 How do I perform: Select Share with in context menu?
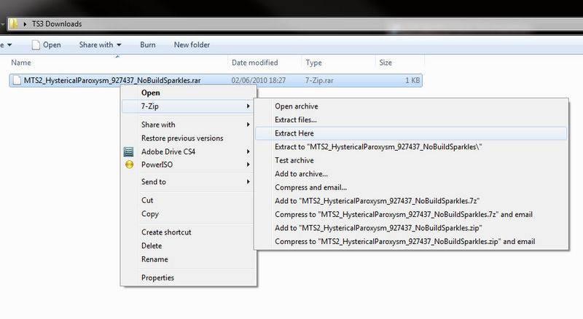pos(158,125)
